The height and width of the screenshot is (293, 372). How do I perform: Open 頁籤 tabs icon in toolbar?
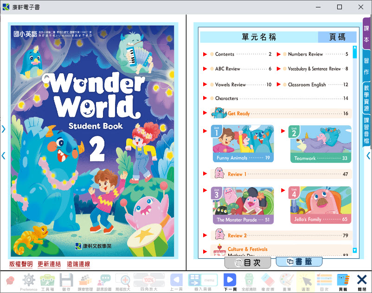point(343,281)
